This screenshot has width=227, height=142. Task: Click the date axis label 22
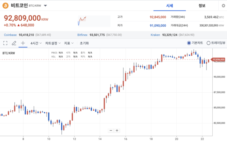coord(202,139)
